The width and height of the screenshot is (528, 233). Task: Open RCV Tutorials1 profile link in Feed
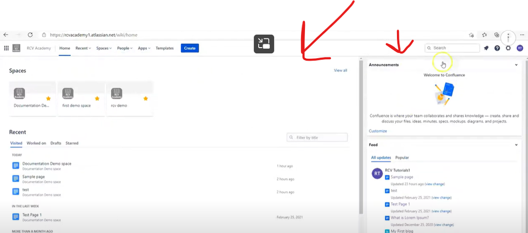[397, 170]
